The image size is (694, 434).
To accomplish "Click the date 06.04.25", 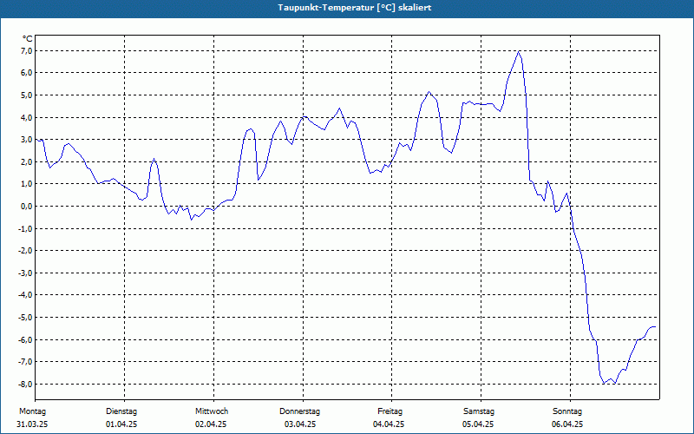I will pyautogui.click(x=567, y=424).
